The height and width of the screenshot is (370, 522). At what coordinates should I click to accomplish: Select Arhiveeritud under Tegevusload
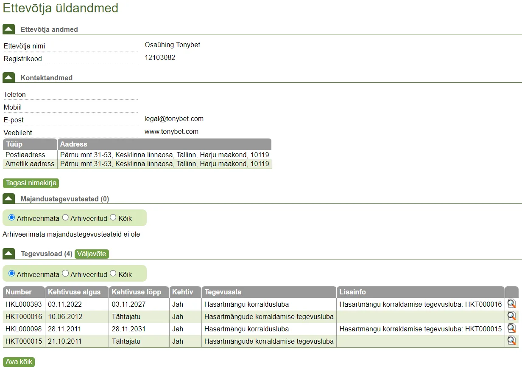point(65,274)
